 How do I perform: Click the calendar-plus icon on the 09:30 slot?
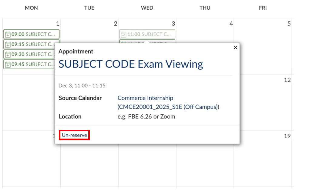[x=8, y=54]
